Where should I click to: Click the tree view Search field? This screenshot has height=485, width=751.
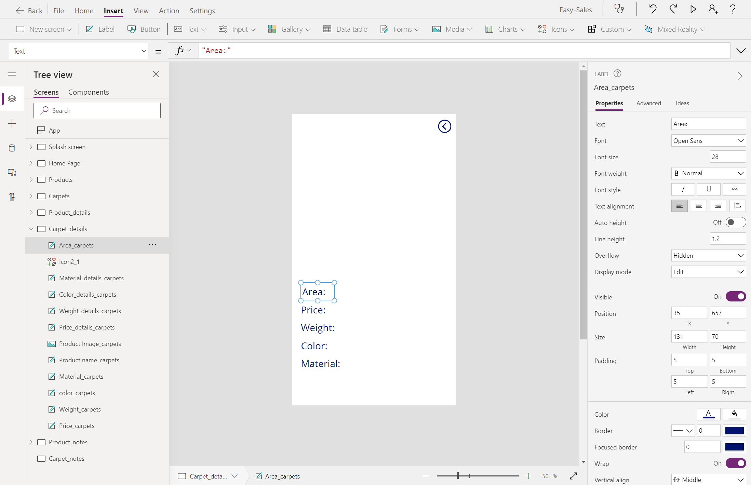coord(97,110)
